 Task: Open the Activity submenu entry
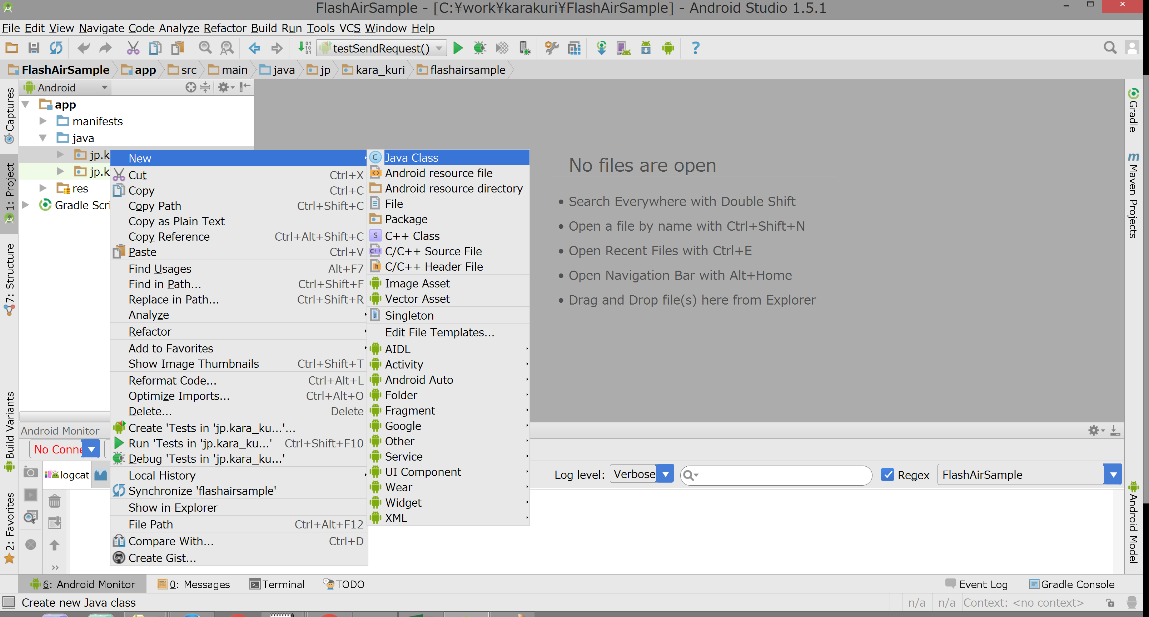tap(449, 365)
